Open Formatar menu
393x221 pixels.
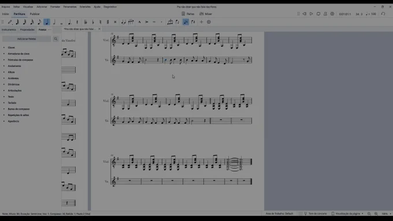pyautogui.click(x=55, y=7)
